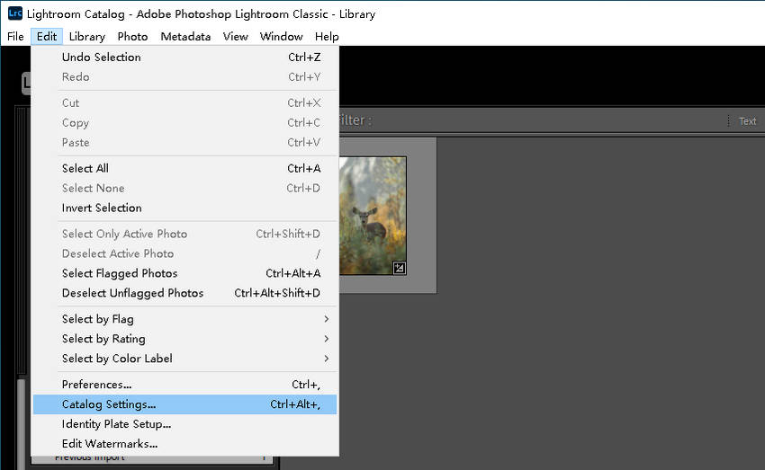Screen dimensions: 765x470
Task: Close the open Edit menu
Action: (46, 37)
